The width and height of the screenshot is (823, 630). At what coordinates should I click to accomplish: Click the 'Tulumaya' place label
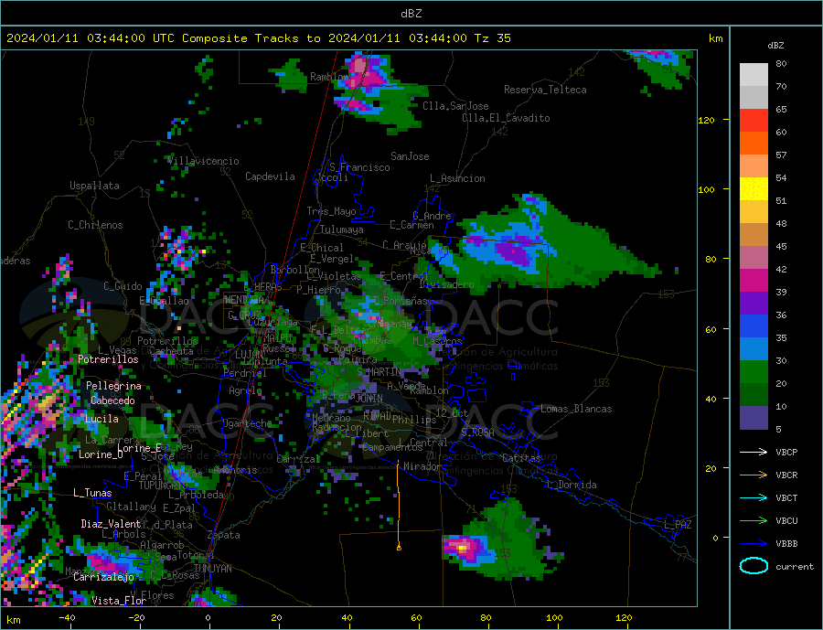click(x=342, y=230)
